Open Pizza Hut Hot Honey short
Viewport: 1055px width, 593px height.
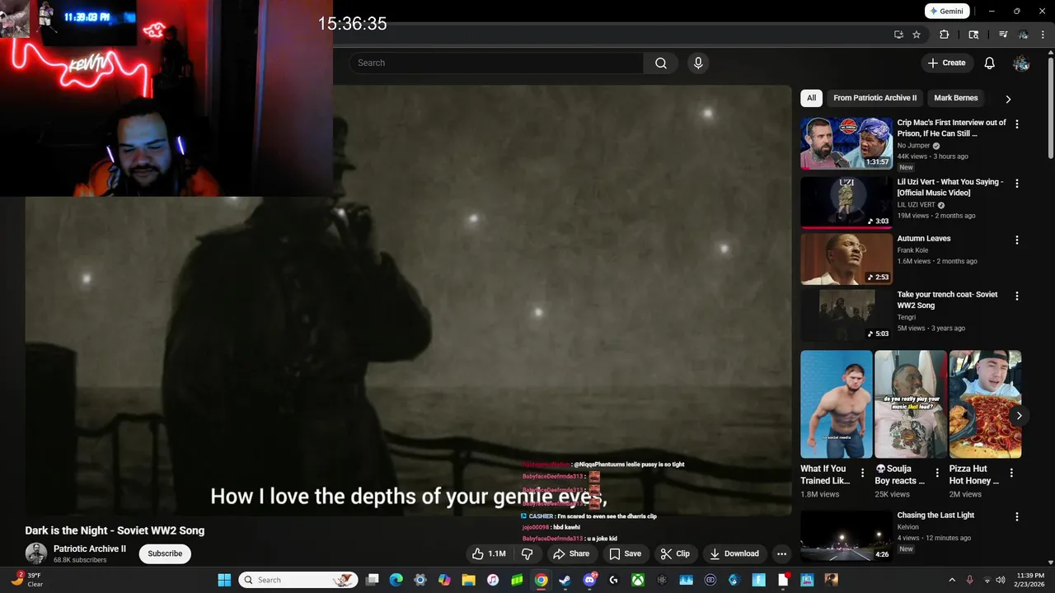[985, 404]
